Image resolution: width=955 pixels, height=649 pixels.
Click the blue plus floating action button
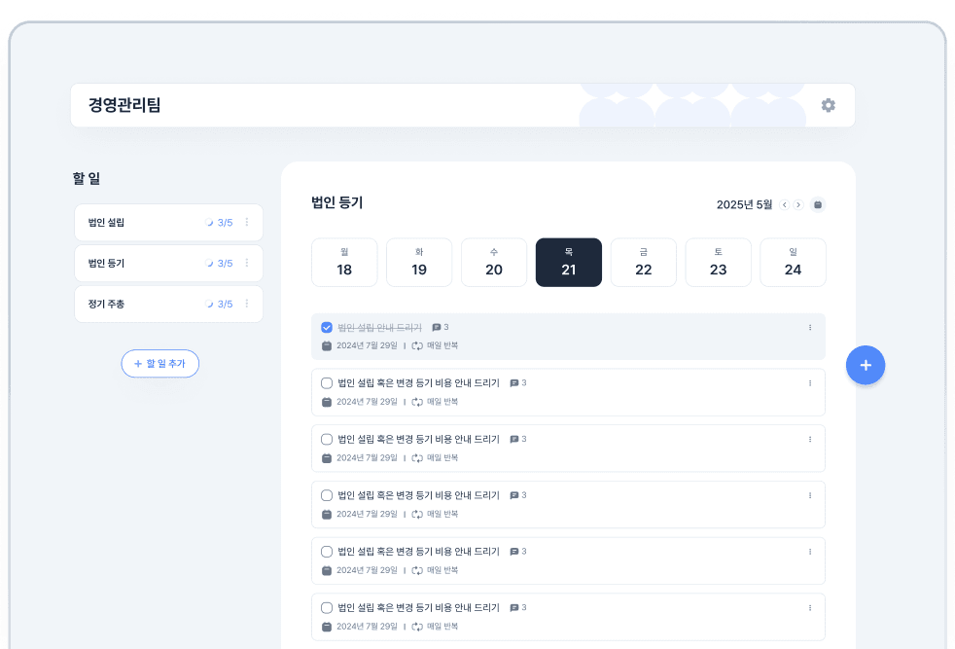(865, 365)
